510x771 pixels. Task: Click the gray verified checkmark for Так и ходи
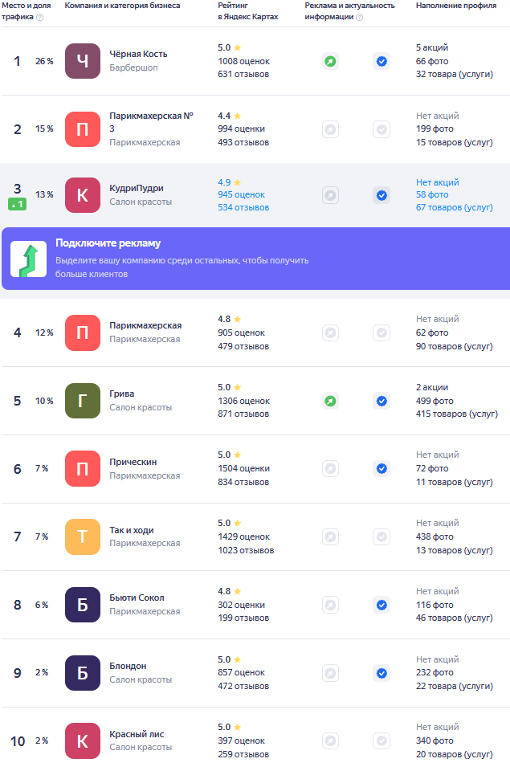[x=381, y=536]
